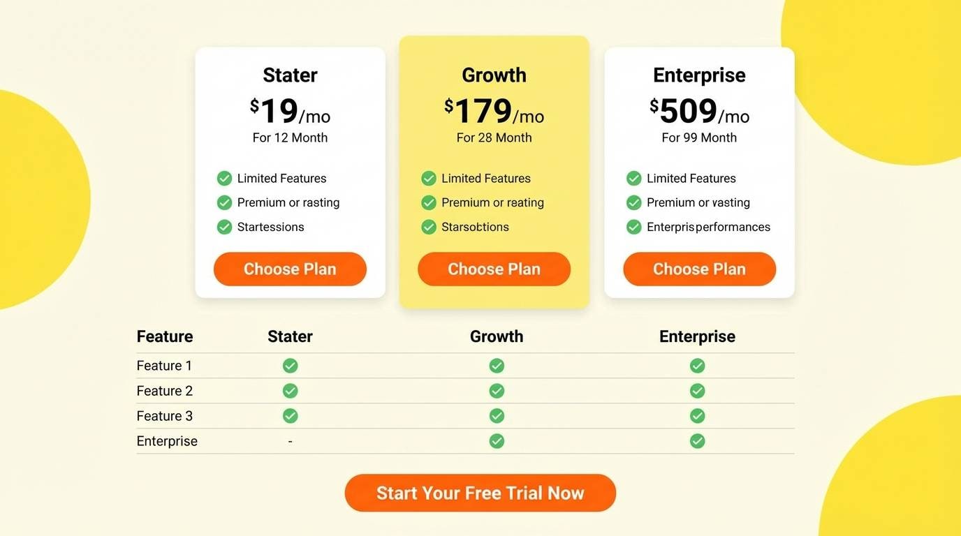Click the checkmark next to Startessions in Stater
This screenshot has height=536, width=961.
224,227
